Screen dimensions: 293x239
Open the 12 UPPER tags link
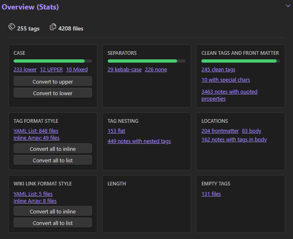(x=51, y=70)
